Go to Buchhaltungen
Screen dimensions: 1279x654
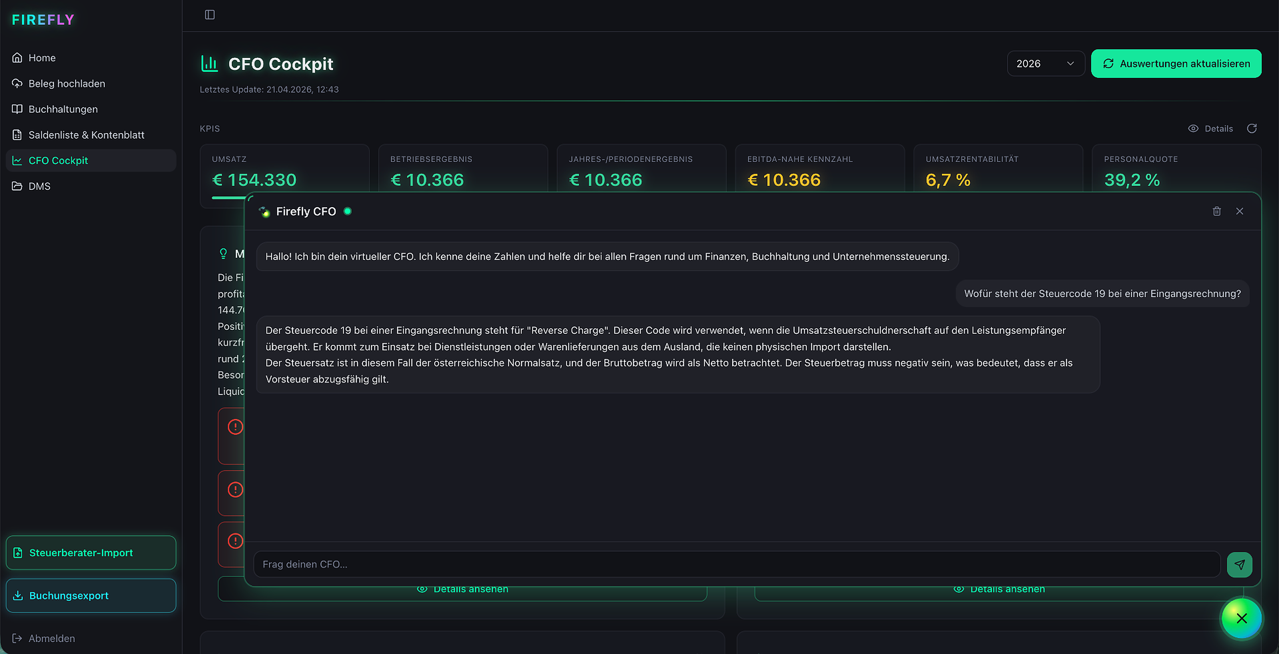point(91,109)
